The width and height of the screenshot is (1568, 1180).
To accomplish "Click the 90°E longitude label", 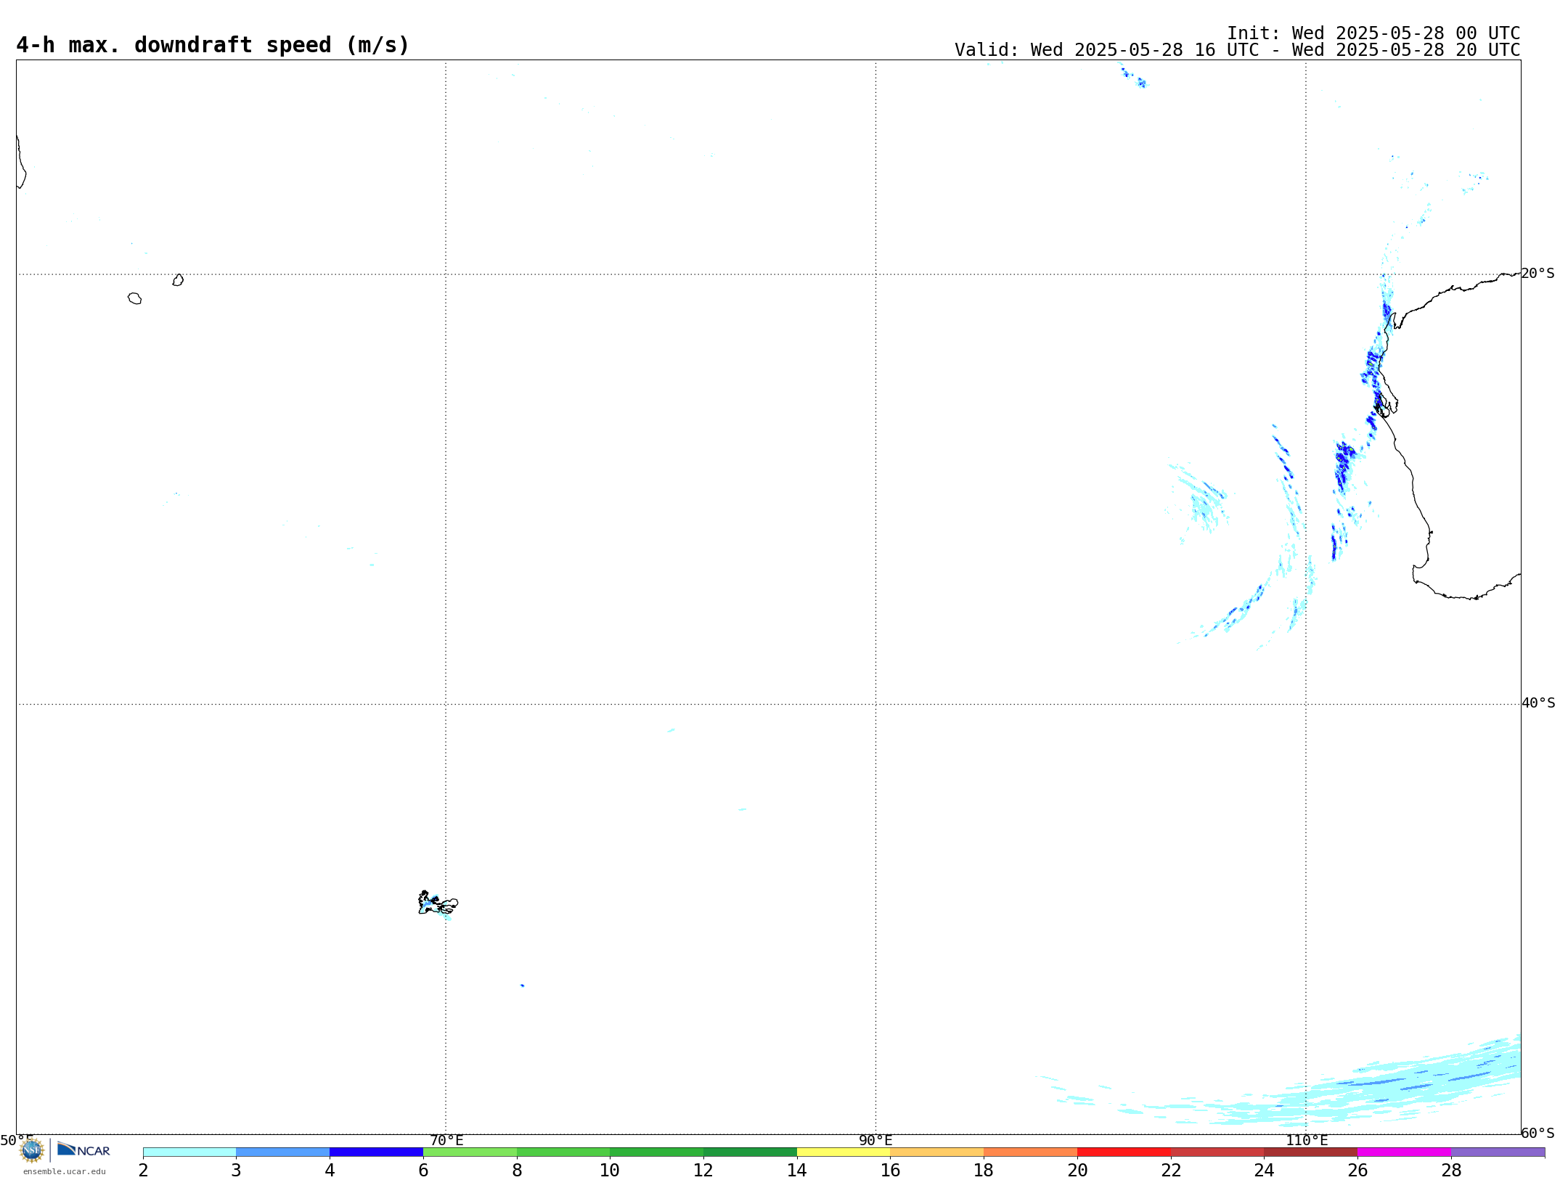I will [x=875, y=1140].
